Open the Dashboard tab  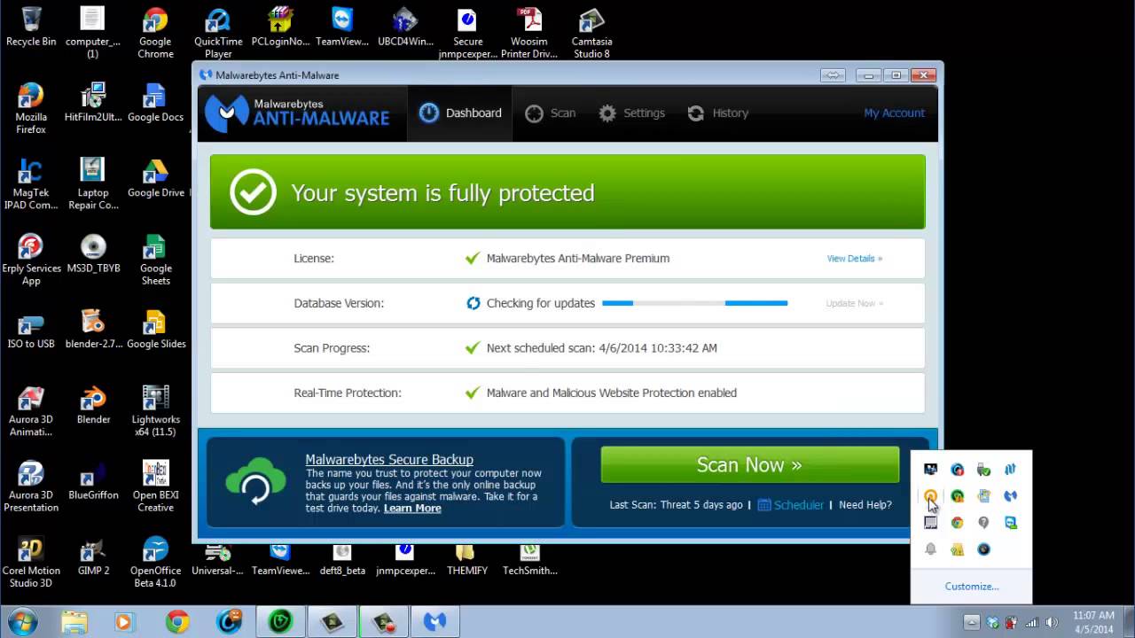460,113
